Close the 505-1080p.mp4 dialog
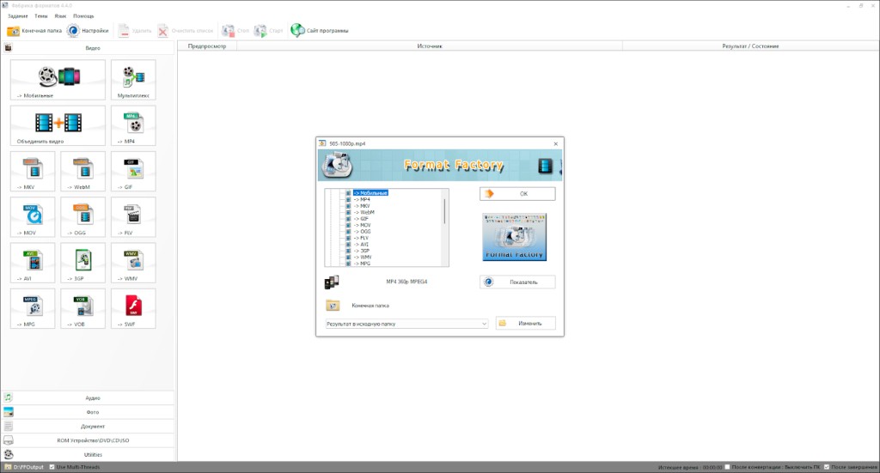880x473 pixels. 556,144
